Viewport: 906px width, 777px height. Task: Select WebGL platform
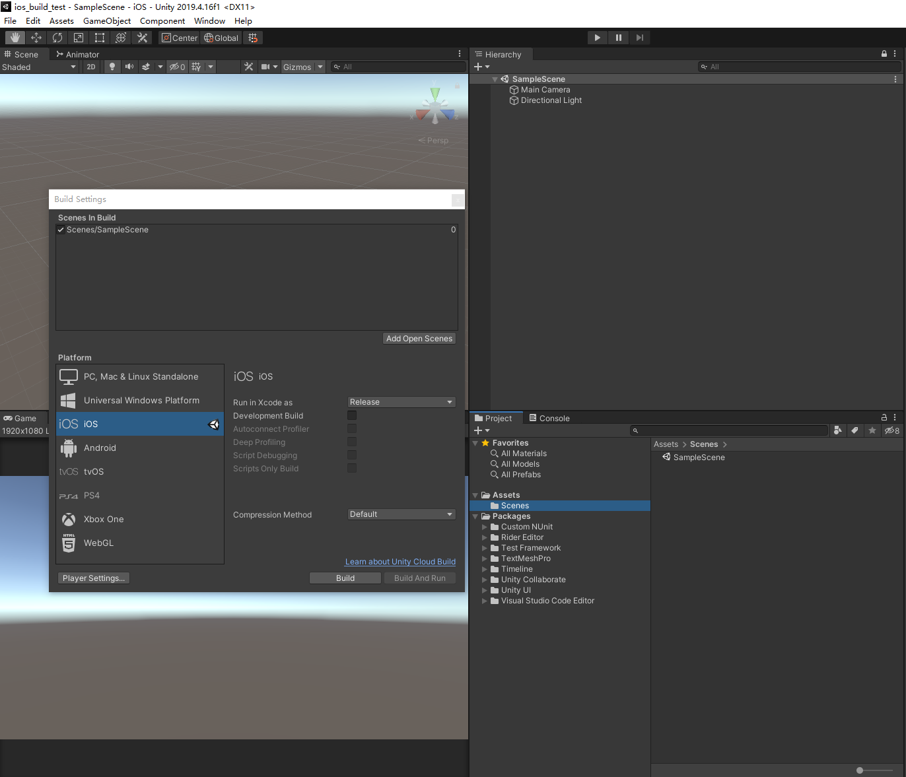[x=140, y=543]
